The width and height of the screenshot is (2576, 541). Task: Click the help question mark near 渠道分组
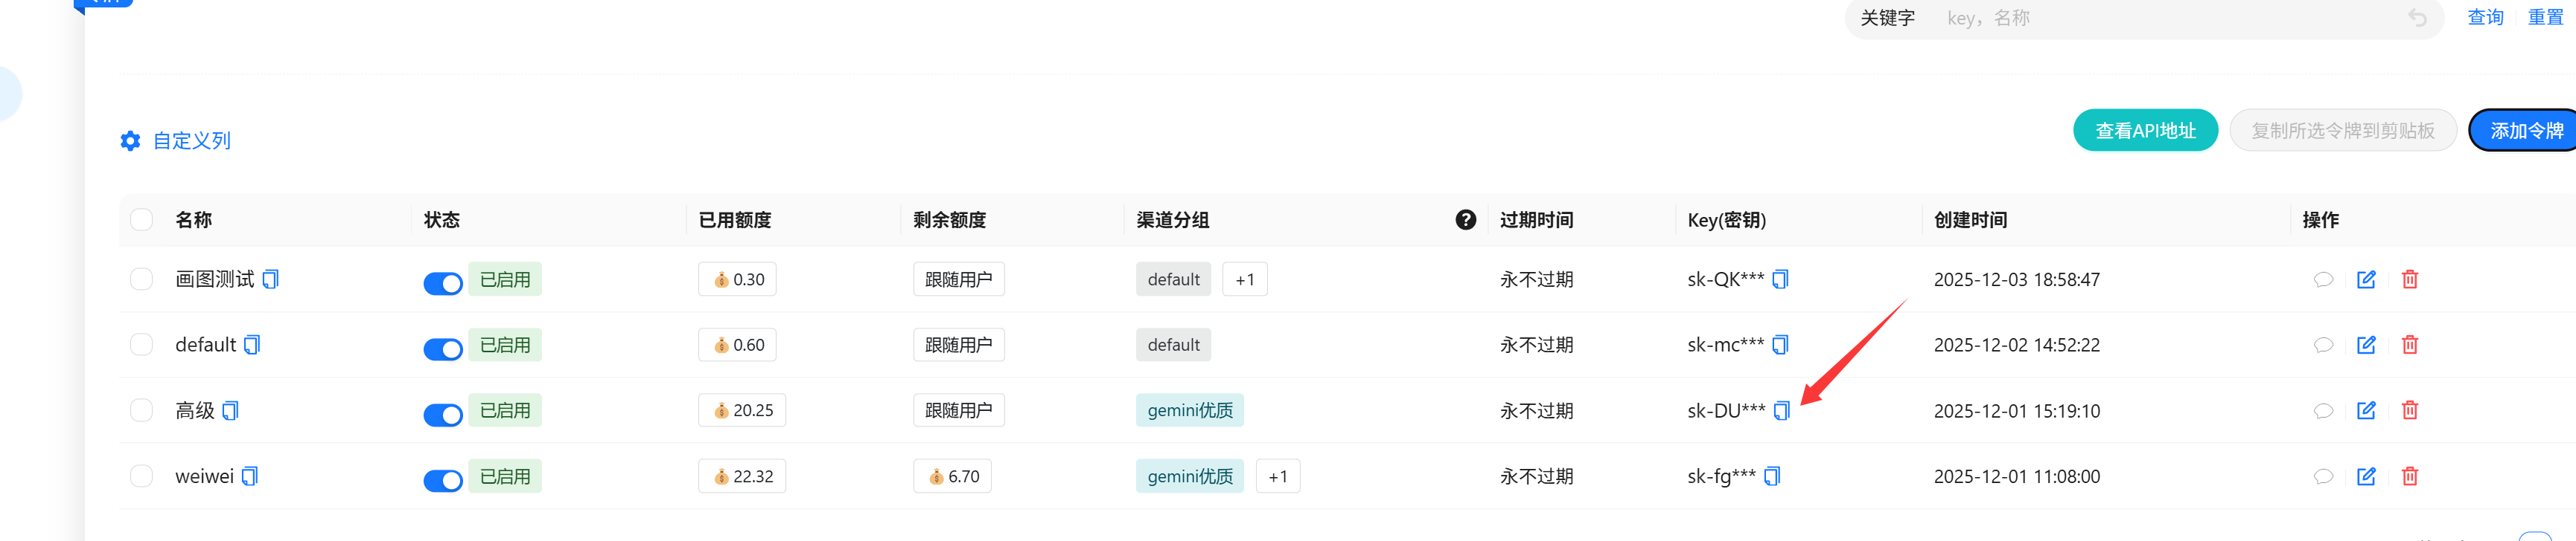(1465, 219)
